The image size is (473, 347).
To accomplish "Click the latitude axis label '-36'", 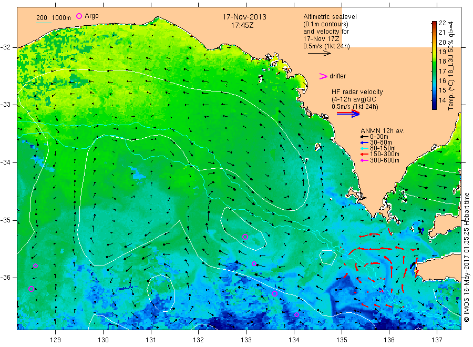I will [6, 278].
